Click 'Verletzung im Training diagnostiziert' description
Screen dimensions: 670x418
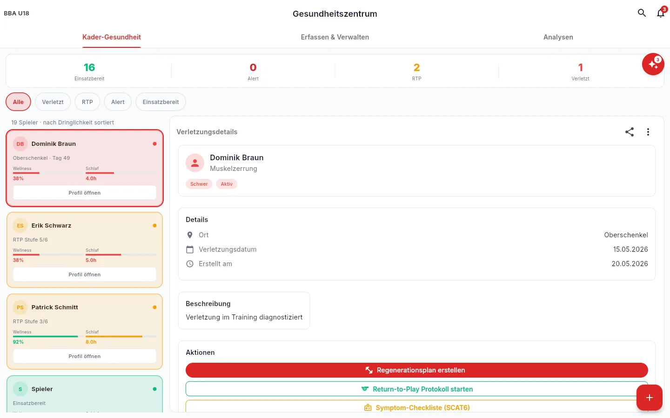tap(244, 317)
